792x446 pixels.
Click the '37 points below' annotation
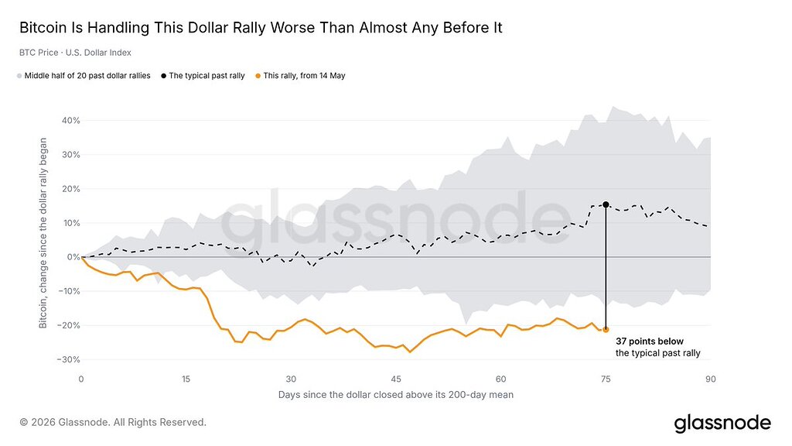pyautogui.click(x=650, y=341)
